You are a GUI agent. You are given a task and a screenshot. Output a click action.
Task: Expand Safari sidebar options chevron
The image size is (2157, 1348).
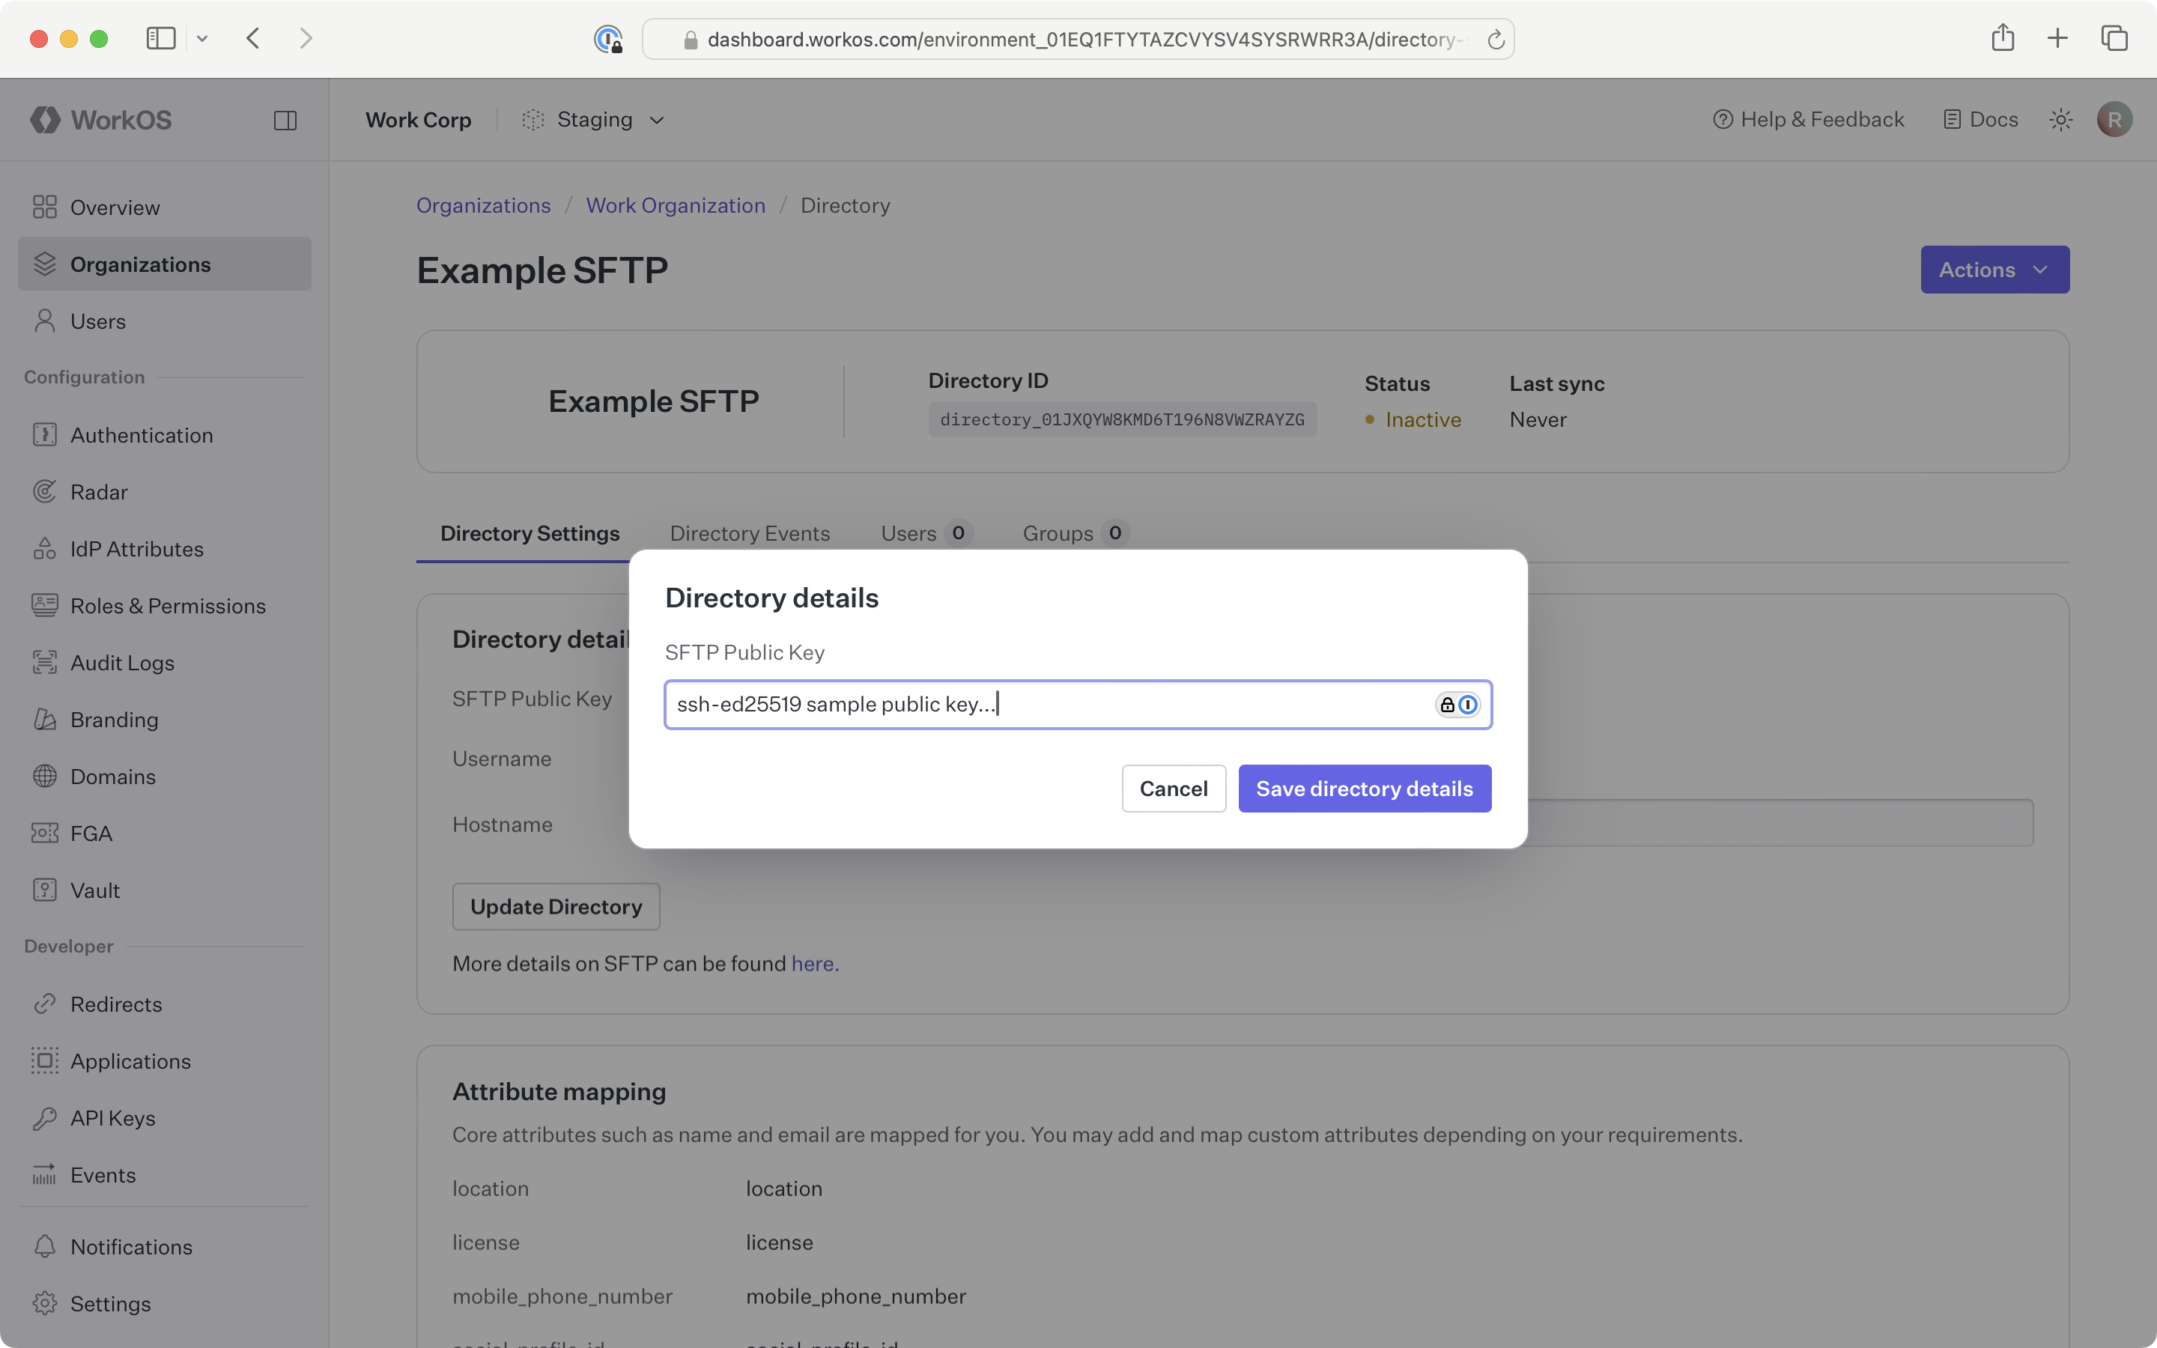202,38
